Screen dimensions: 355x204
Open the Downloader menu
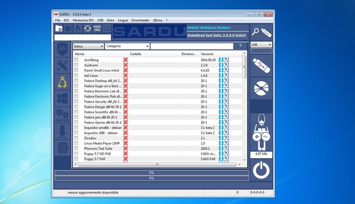point(140,20)
